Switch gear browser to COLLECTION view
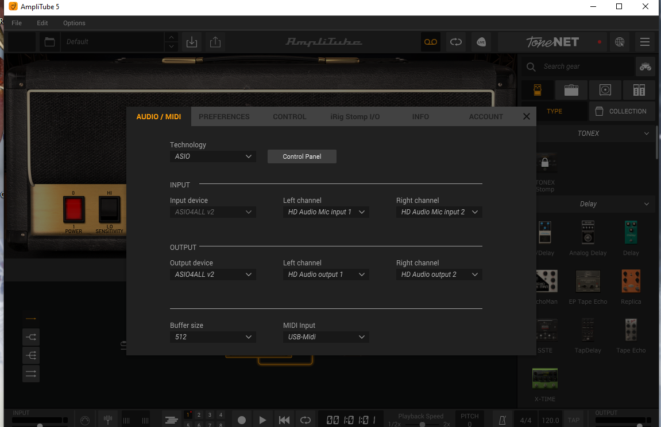 pyautogui.click(x=622, y=111)
